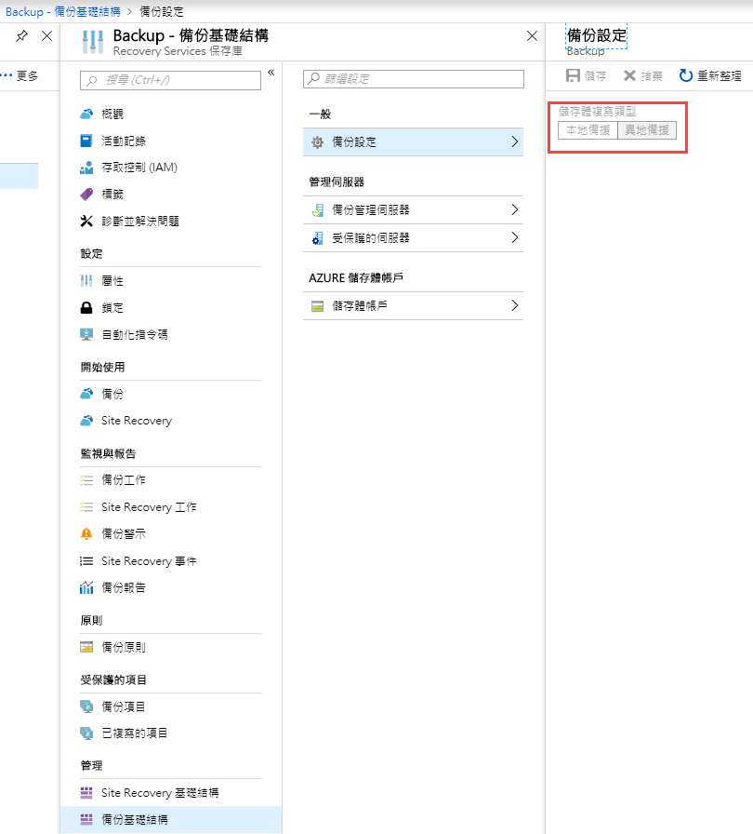The width and height of the screenshot is (753, 834).
Task: Open the 概觀 overview cloud icon
Action: click(x=86, y=114)
